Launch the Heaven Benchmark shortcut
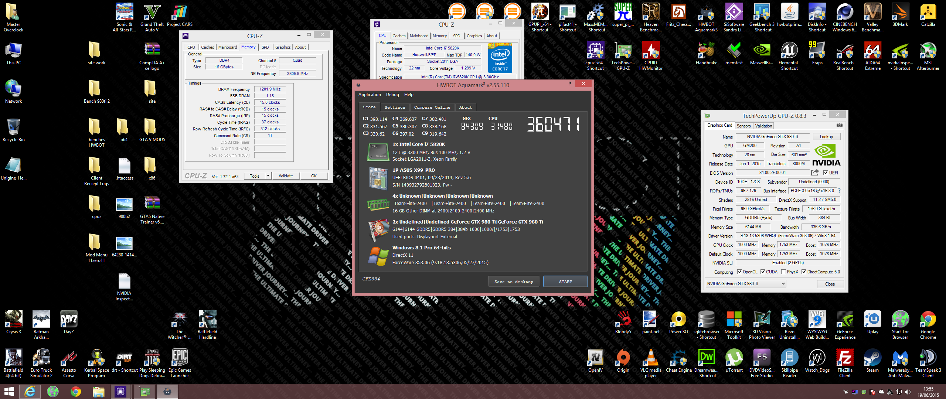Image resolution: width=946 pixels, height=399 pixels. tap(651, 17)
